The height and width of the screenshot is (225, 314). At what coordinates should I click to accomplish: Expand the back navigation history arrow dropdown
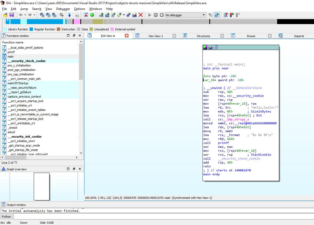[x=25, y=15]
